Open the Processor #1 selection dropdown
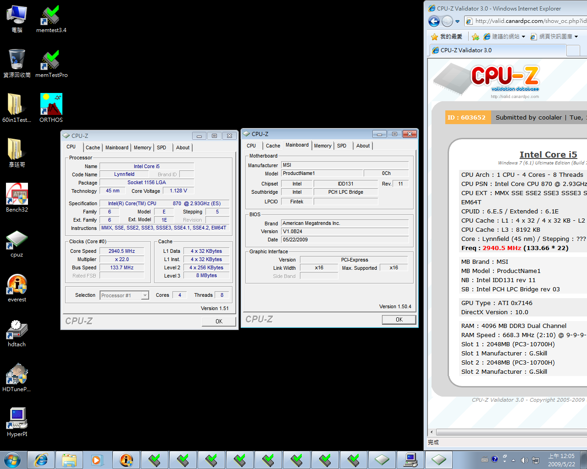Image resolution: width=587 pixels, height=469 pixels. click(124, 295)
